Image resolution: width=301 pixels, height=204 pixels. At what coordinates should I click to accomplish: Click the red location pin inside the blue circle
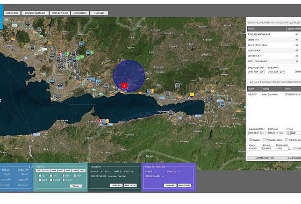[124, 86]
